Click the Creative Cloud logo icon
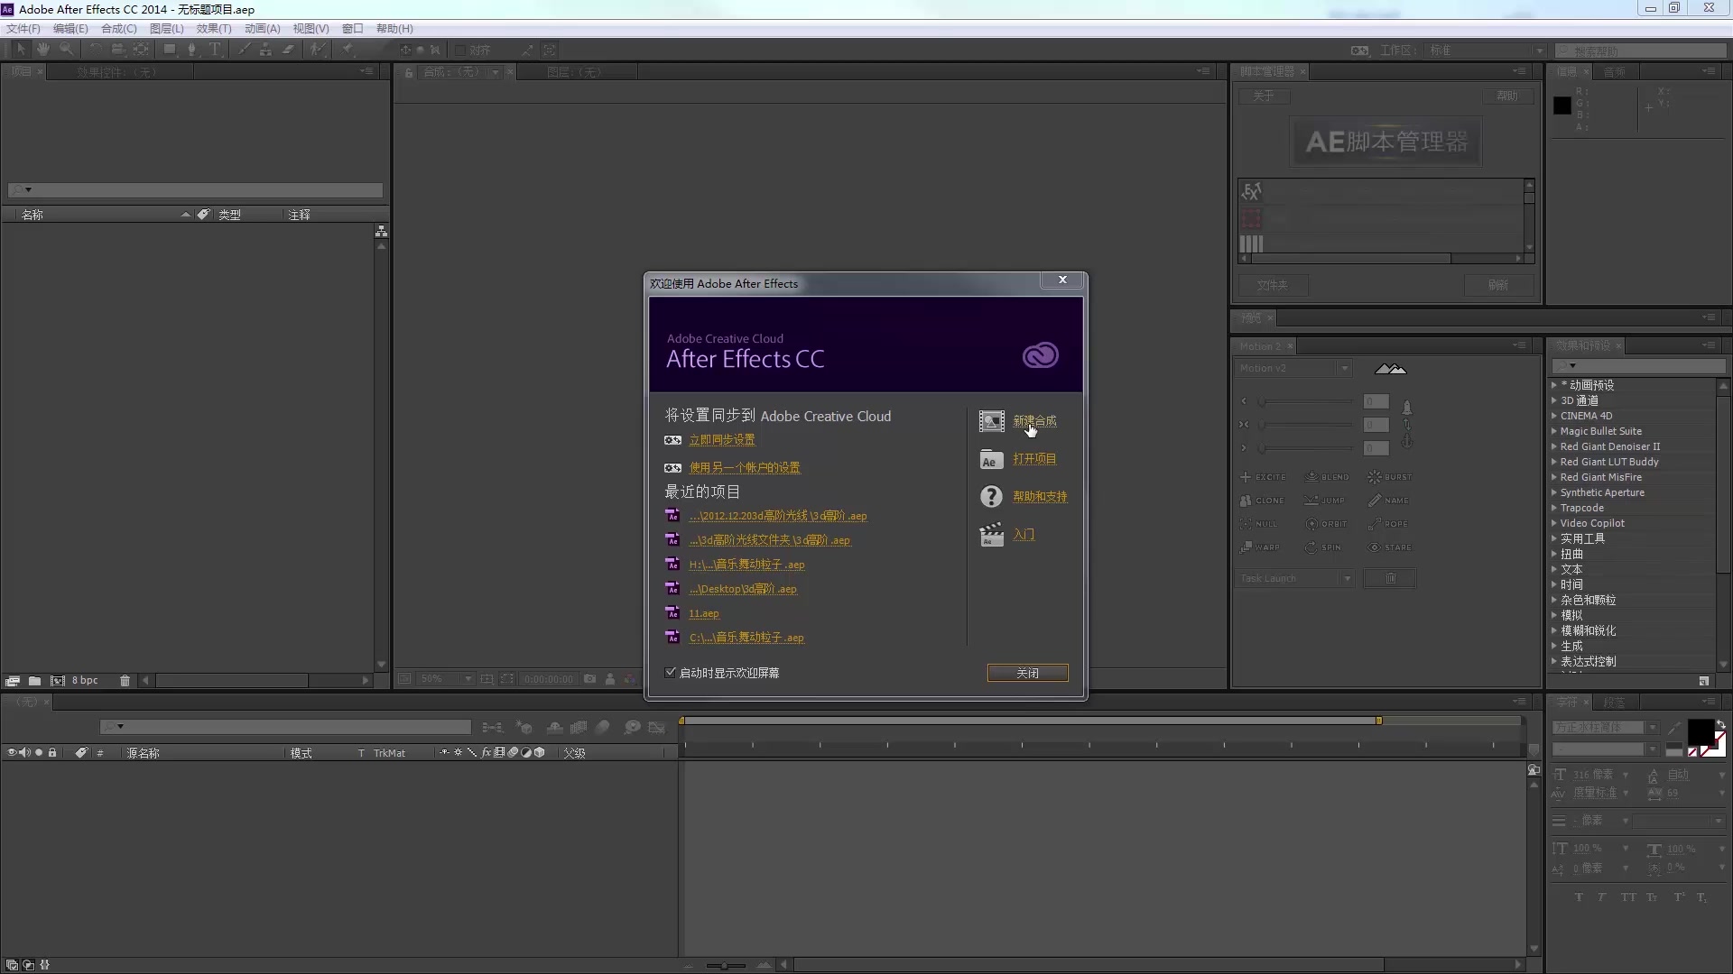This screenshot has width=1733, height=974. coord(1040,355)
